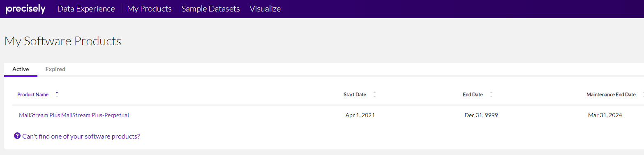
Task: Sort using Start Date sort arrows
Action: [x=374, y=95]
